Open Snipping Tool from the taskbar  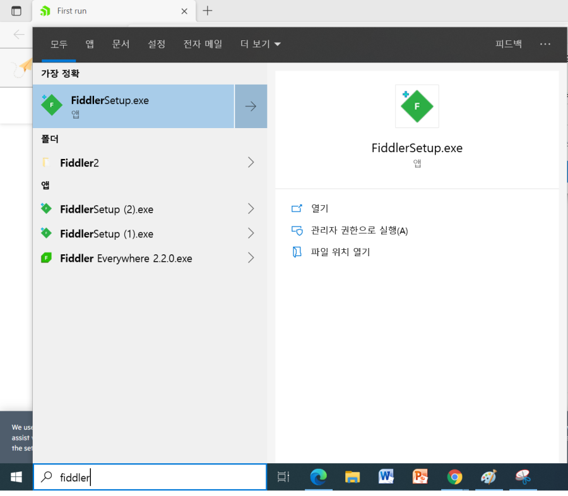coord(523,477)
